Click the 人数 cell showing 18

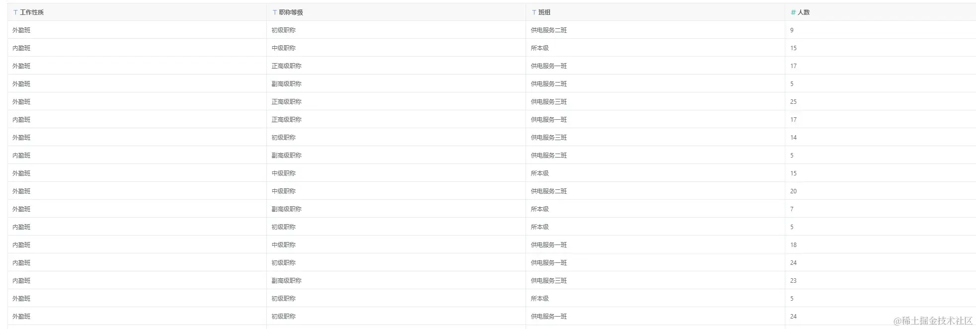(x=793, y=245)
